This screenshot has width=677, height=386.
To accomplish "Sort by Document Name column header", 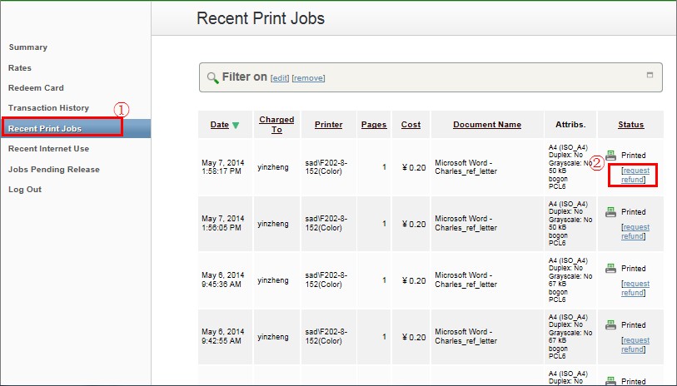I will [x=487, y=125].
